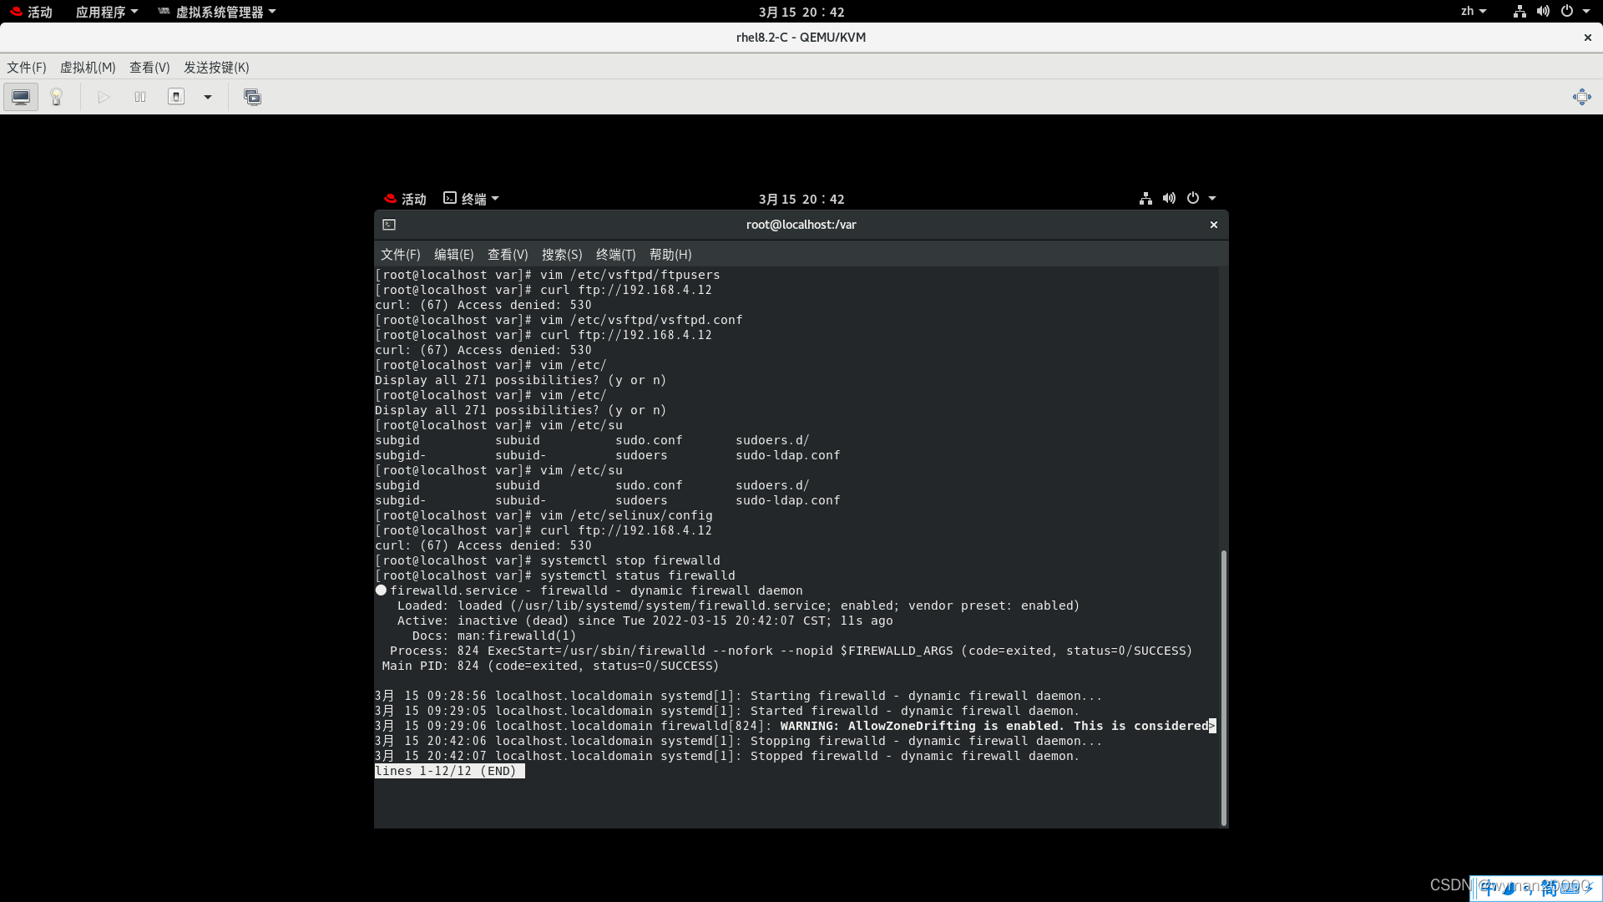Image resolution: width=1603 pixels, height=902 pixels.
Task: Click the network icon in guest top bar
Action: point(1145,198)
